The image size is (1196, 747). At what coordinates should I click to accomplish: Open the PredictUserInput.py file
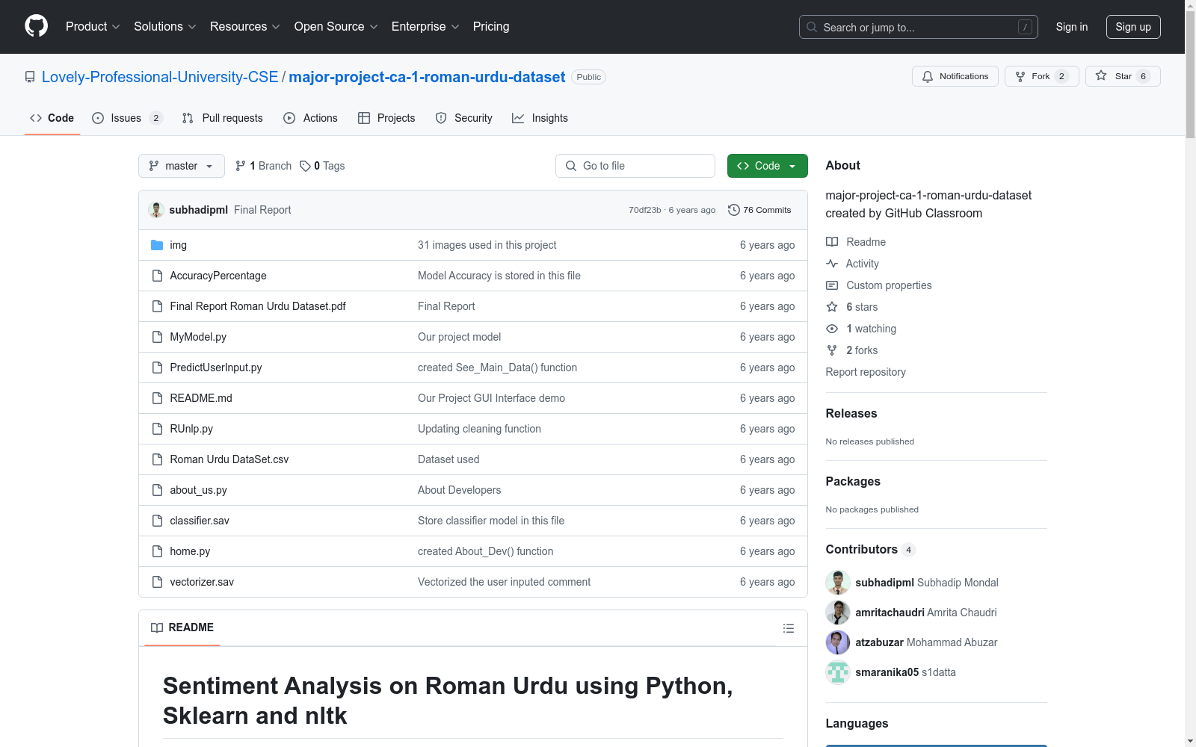216,368
